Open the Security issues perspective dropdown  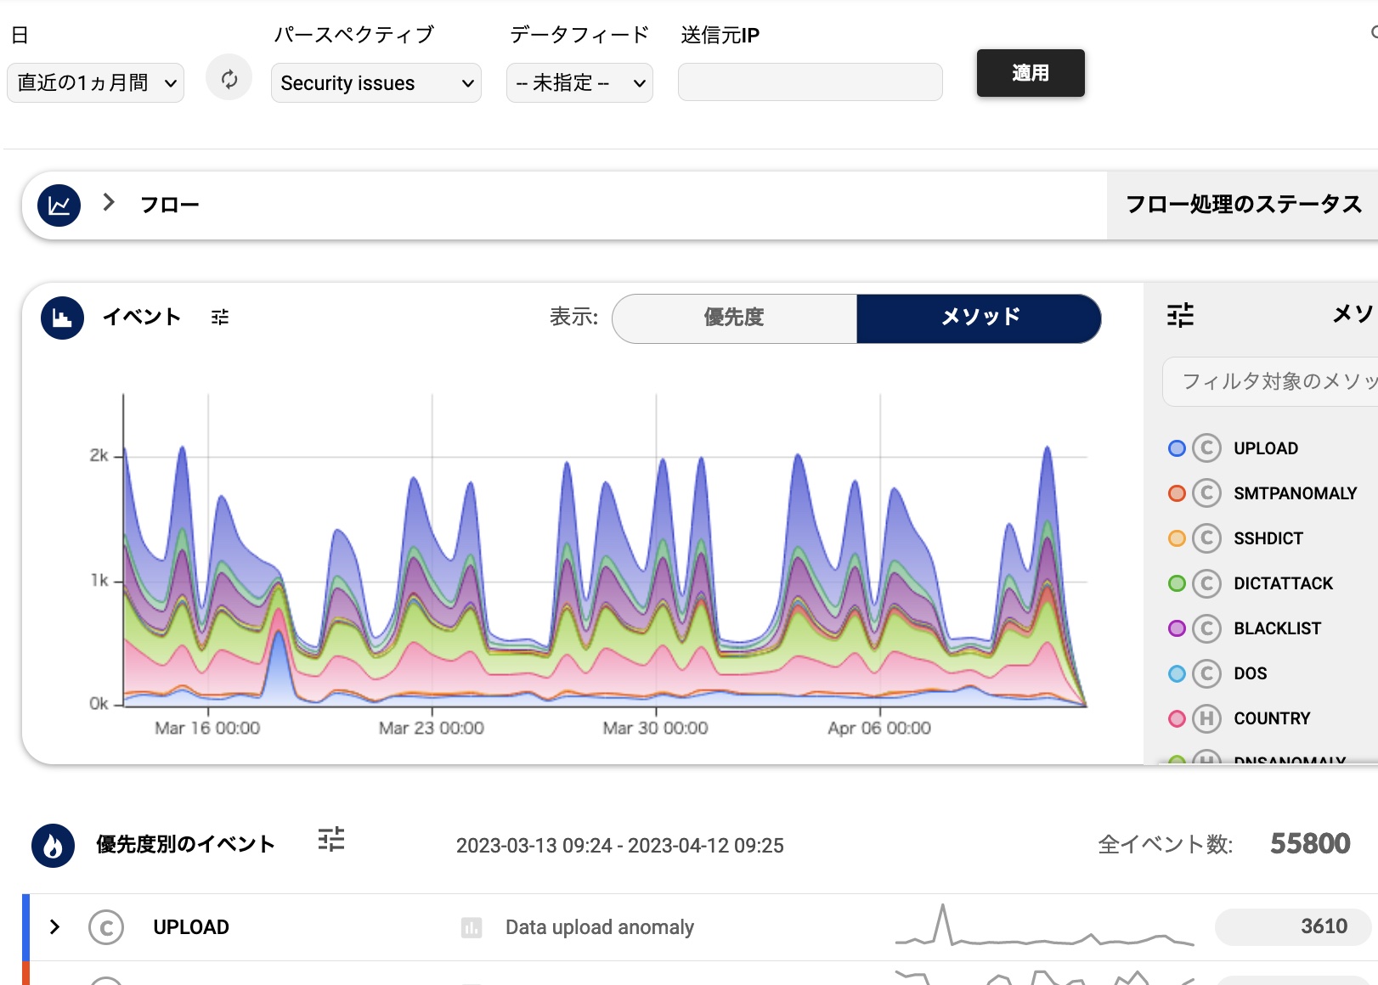pos(376,83)
